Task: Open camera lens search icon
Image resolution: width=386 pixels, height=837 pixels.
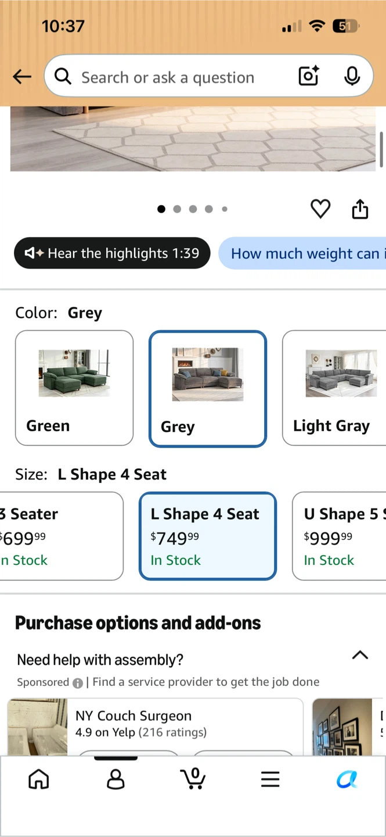Action: click(x=309, y=76)
